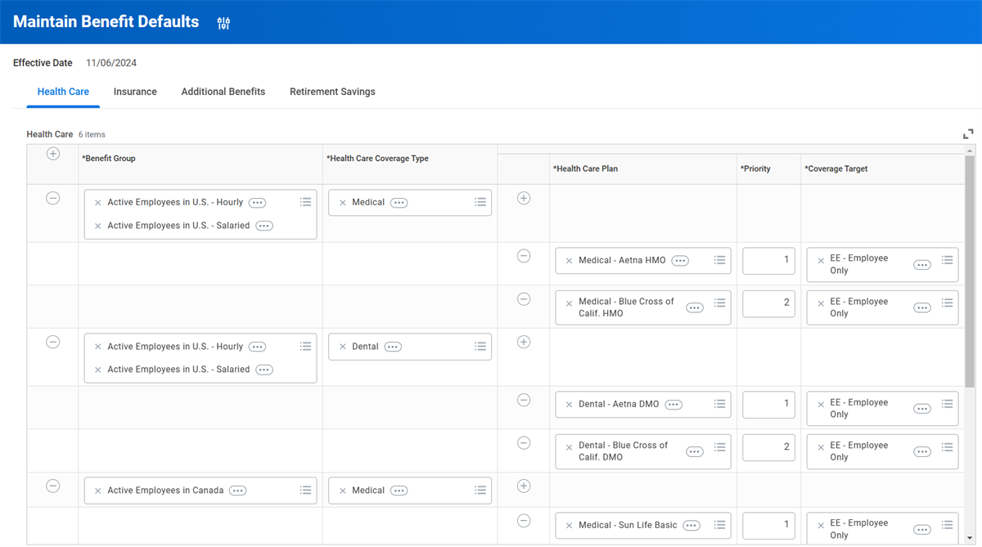This screenshot has width=982, height=547.
Task: Add a health care plan to the U.S. Medical group
Action: [524, 198]
